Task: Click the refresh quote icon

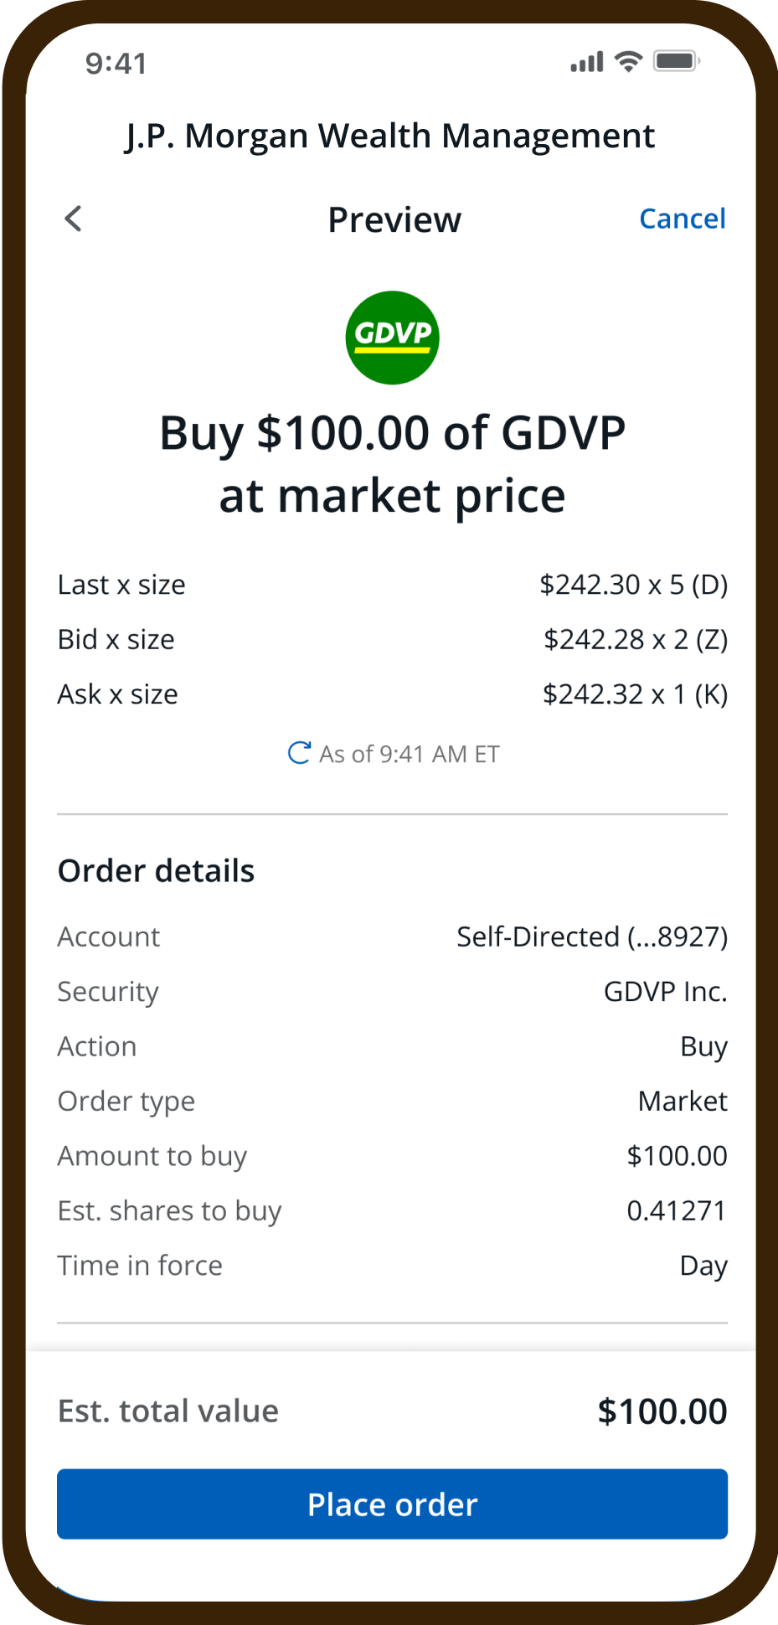Action: pos(299,753)
